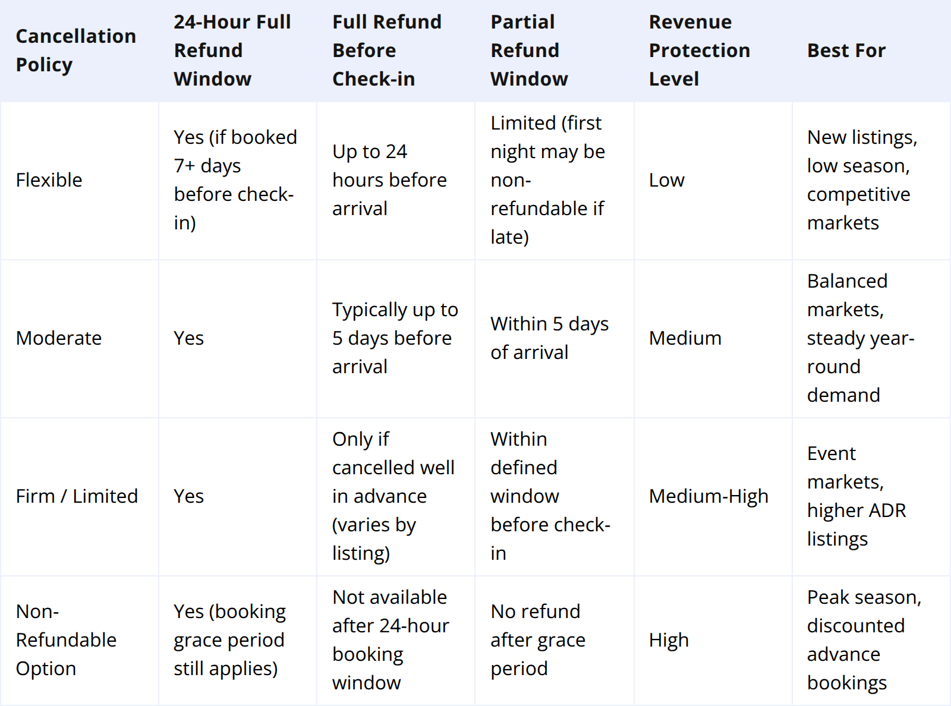The height and width of the screenshot is (706, 951).
Task: Select the Peak season, discounted advance bookings cell
Action: coord(864,640)
